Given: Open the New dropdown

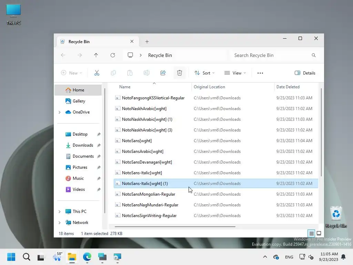Looking at the screenshot, I should [x=72, y=73].
